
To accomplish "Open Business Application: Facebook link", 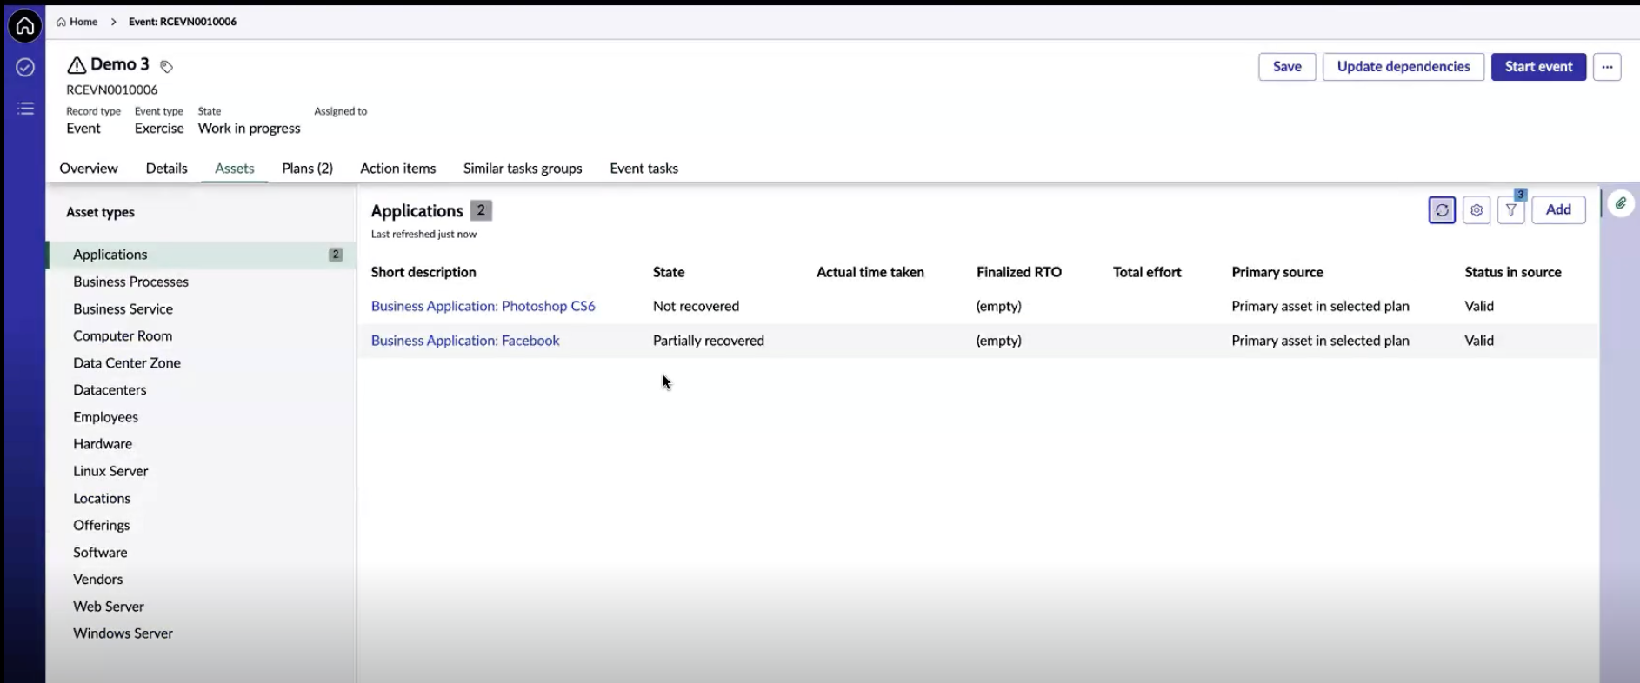I will click(x=465, y=341).
